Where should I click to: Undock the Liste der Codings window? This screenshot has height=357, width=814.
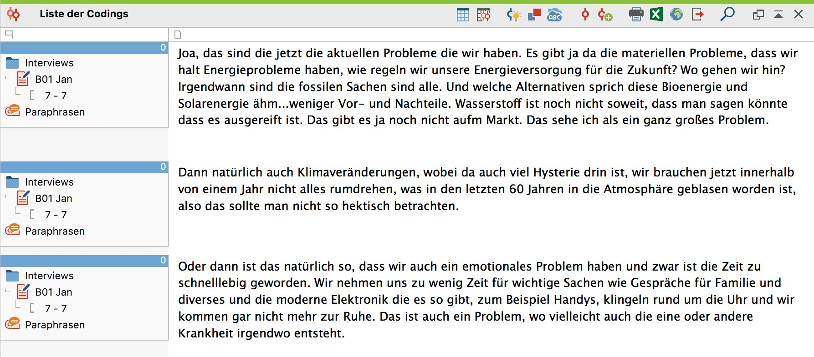coord(758,15)
